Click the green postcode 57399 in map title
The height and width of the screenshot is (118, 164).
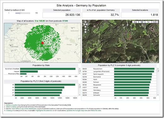65,21
